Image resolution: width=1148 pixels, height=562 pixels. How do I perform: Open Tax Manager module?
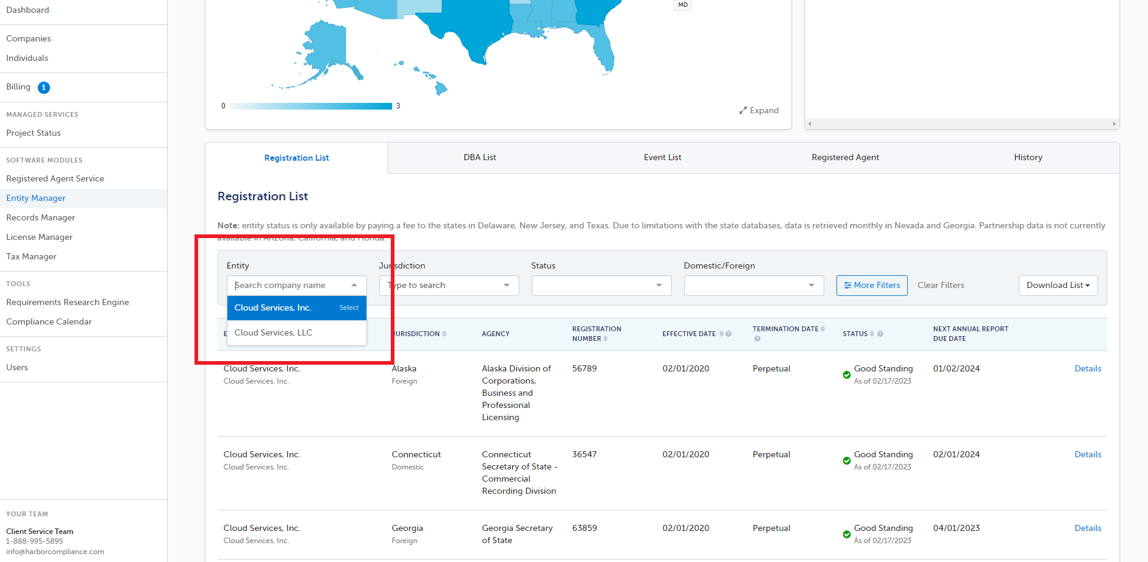[x=32, y=257]
